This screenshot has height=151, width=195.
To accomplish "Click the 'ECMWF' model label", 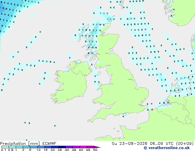I will point(50,144).
